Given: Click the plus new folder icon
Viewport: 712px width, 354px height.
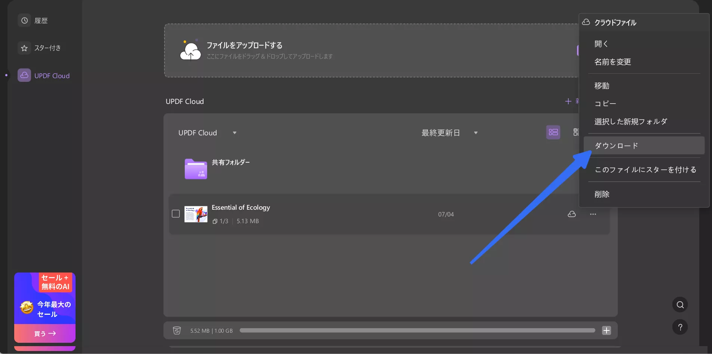Looking at the screenshot, I should pyautogui.click(x=568, y=101).
